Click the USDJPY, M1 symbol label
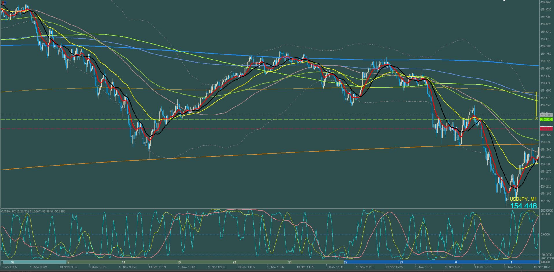 [x=523, y=199]
